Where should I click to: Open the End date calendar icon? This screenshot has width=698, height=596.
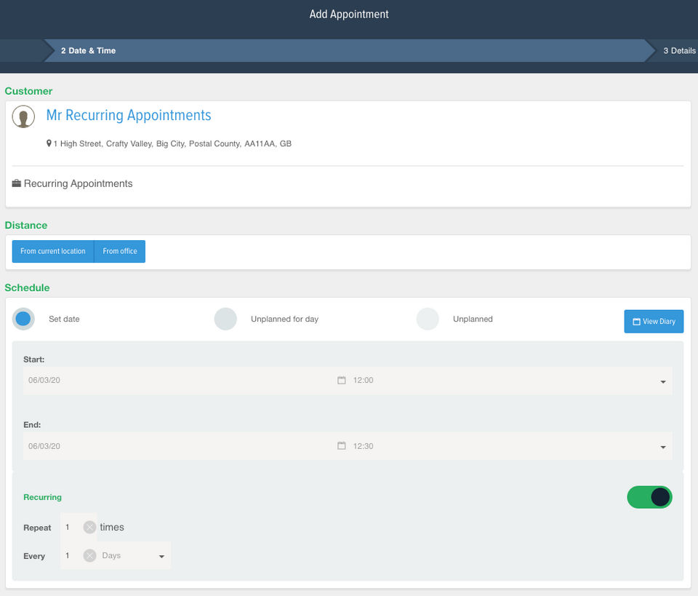(342, 445)
